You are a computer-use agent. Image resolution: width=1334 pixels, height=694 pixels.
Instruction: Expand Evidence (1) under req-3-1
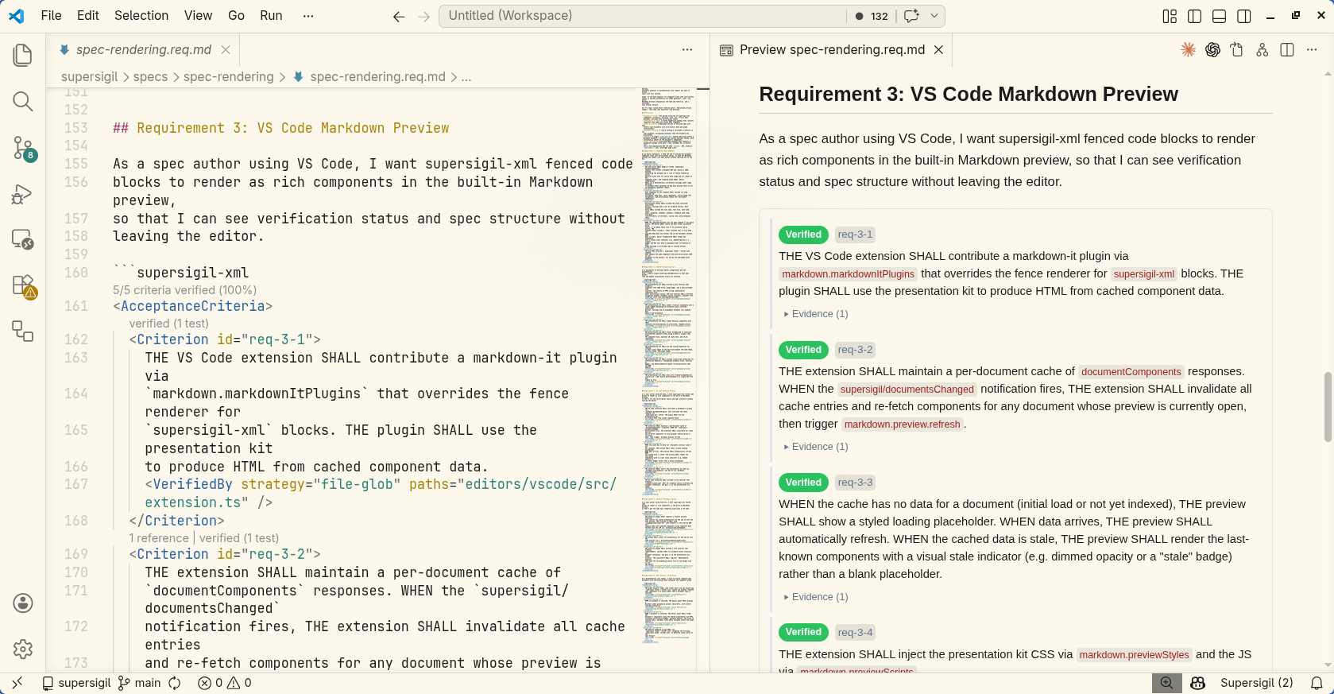(x=818, y=314)
